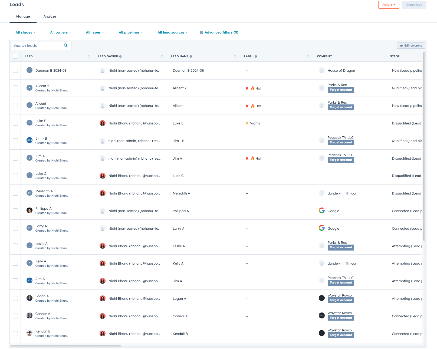
Task: Click Nidhi Bhanu owner avatar in Luke E row
Action: (103, 123)
